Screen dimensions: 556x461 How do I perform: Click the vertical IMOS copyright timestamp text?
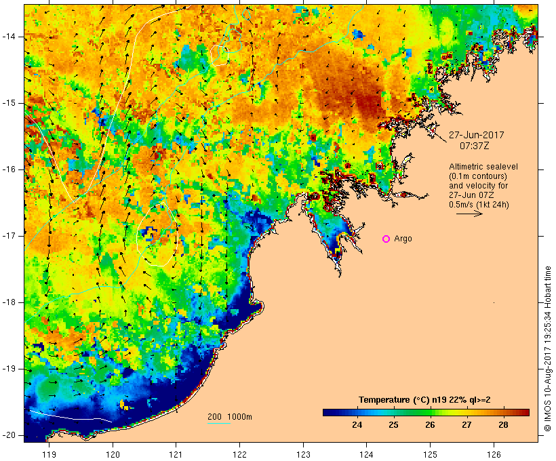pyautogui.click(x=548, y=349)
